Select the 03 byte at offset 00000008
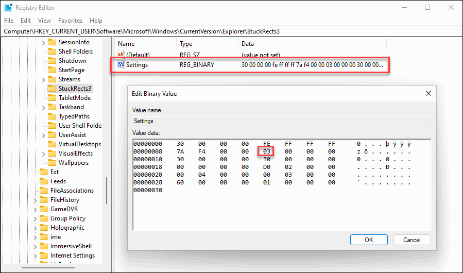 tap(267, 151)
